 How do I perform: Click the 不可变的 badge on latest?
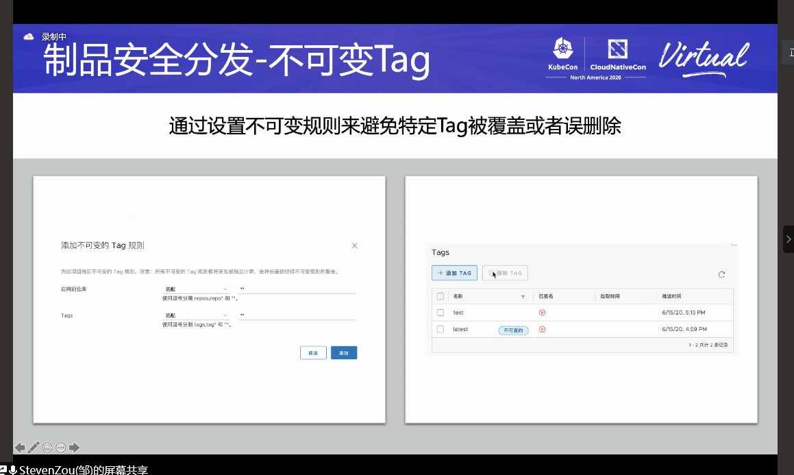[514, 330]
